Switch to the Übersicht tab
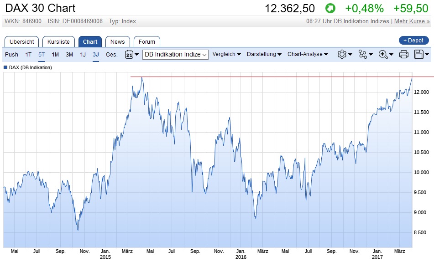Image resolution: width=434 pixels, height=262 pixels. (x=21, y=41)
